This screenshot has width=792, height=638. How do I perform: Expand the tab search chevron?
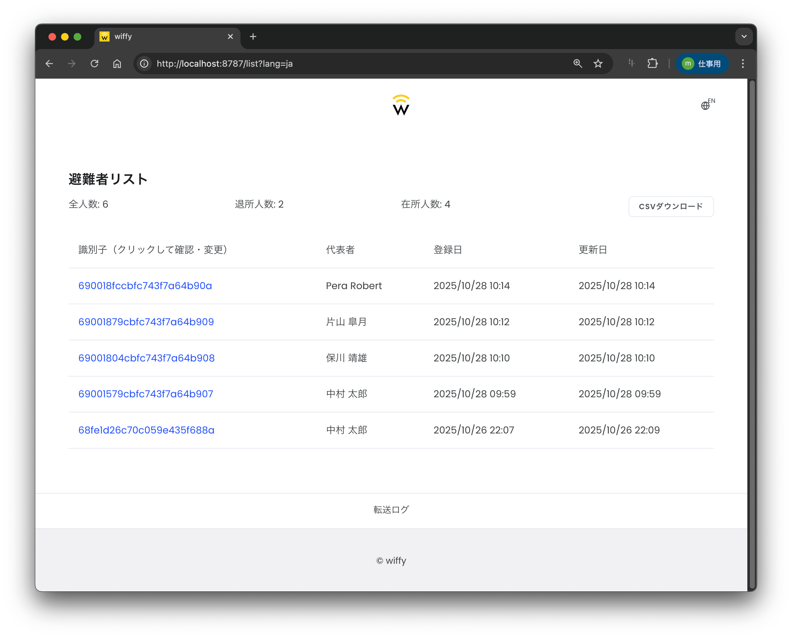click(744, 36)
